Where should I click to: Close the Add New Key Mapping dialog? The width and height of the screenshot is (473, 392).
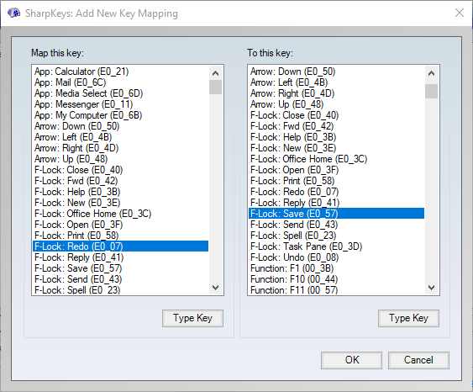point(459,13)
